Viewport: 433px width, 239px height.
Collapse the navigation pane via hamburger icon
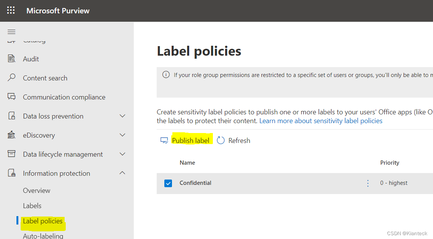pos(11,32)
